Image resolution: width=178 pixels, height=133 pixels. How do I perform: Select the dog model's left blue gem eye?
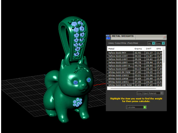point(76,82)
